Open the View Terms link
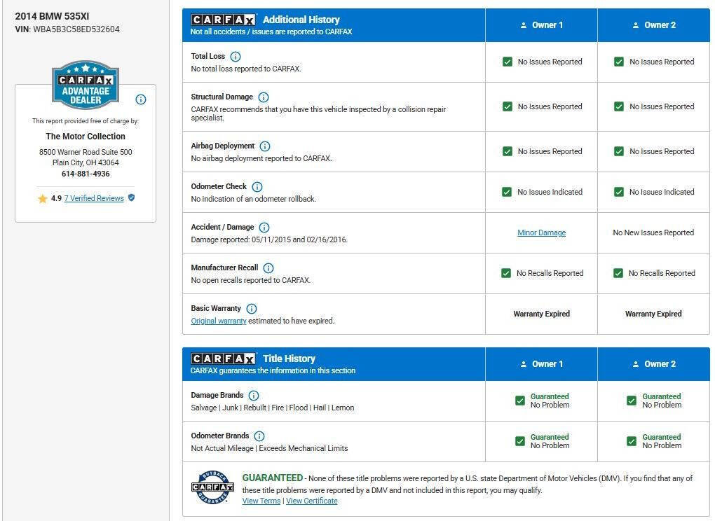The height and width of the screenshot is (521, 715). [261, 501]
